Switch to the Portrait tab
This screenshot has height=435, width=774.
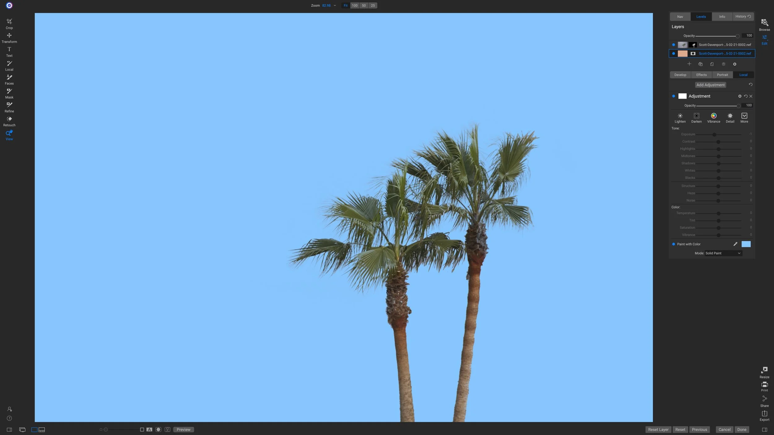point(722,75)
